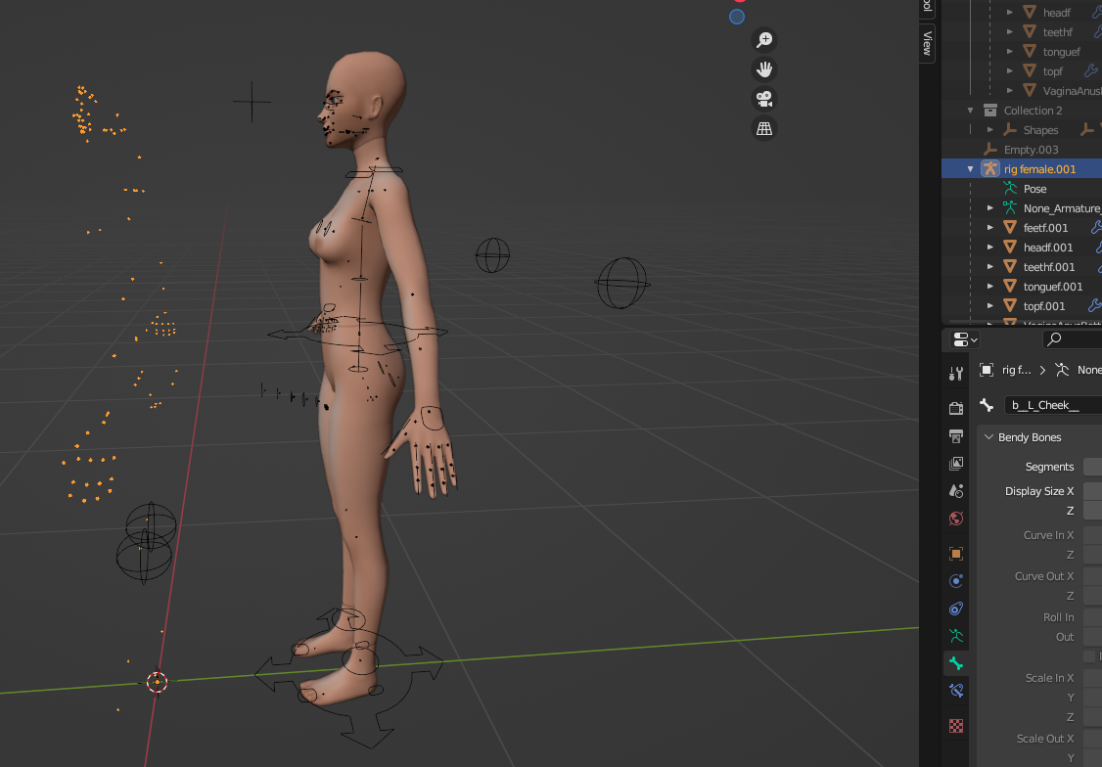Viewport: 1102px width, 767px height.
Task: Click the Pose running-figure icon in outliner
Action: pos(1010,188)
